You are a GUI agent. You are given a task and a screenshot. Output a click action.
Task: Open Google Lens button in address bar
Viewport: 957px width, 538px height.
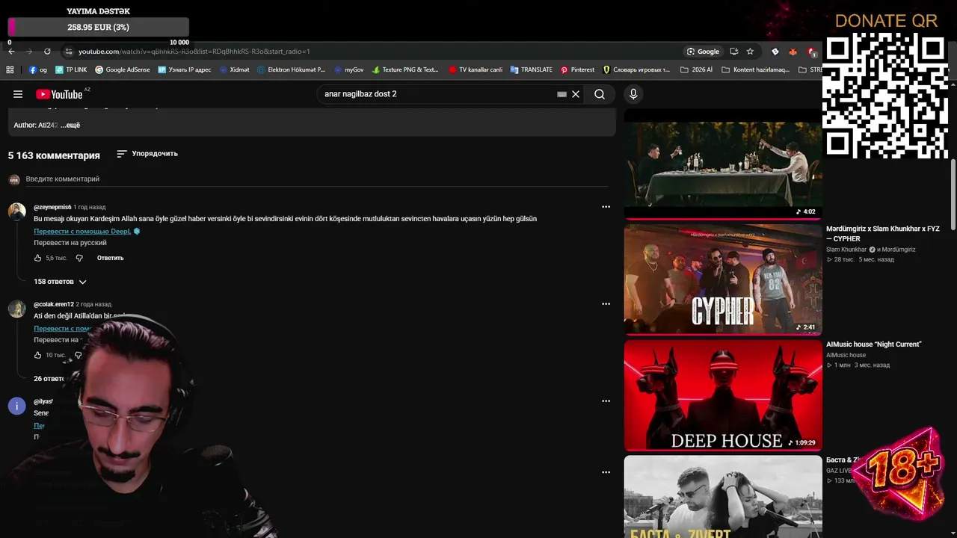pos(703,52)
